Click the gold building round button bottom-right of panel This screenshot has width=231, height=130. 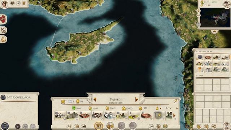pyautogui.click(x=165, y=126)
